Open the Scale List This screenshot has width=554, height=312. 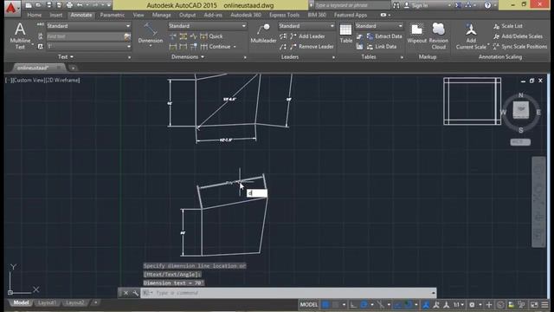508,26
